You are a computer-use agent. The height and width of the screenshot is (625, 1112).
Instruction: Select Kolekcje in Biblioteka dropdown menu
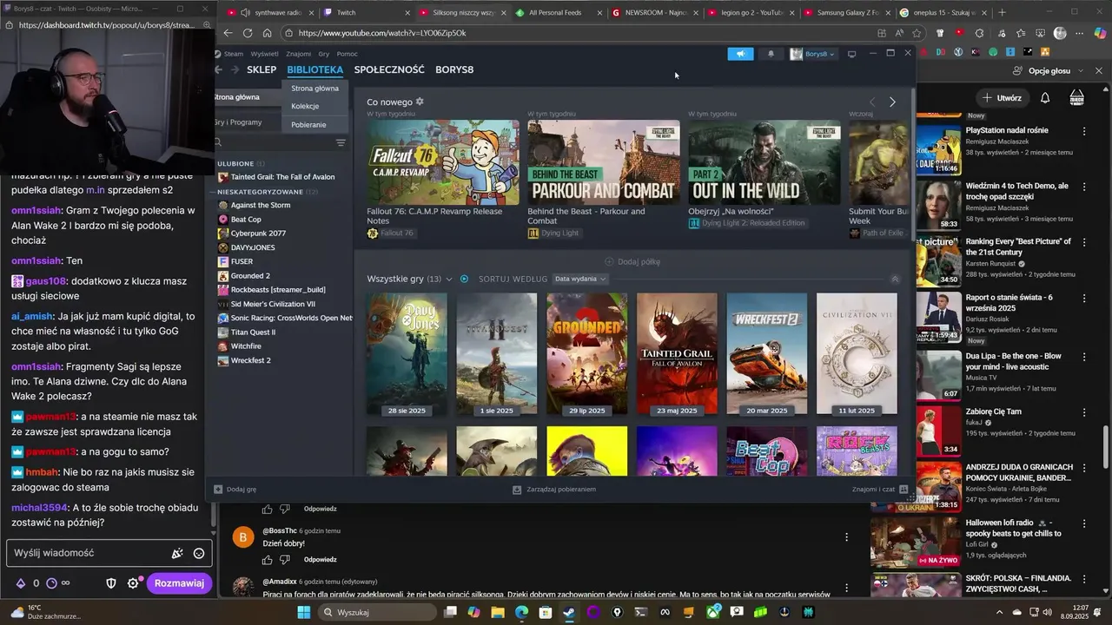[305, 106]
